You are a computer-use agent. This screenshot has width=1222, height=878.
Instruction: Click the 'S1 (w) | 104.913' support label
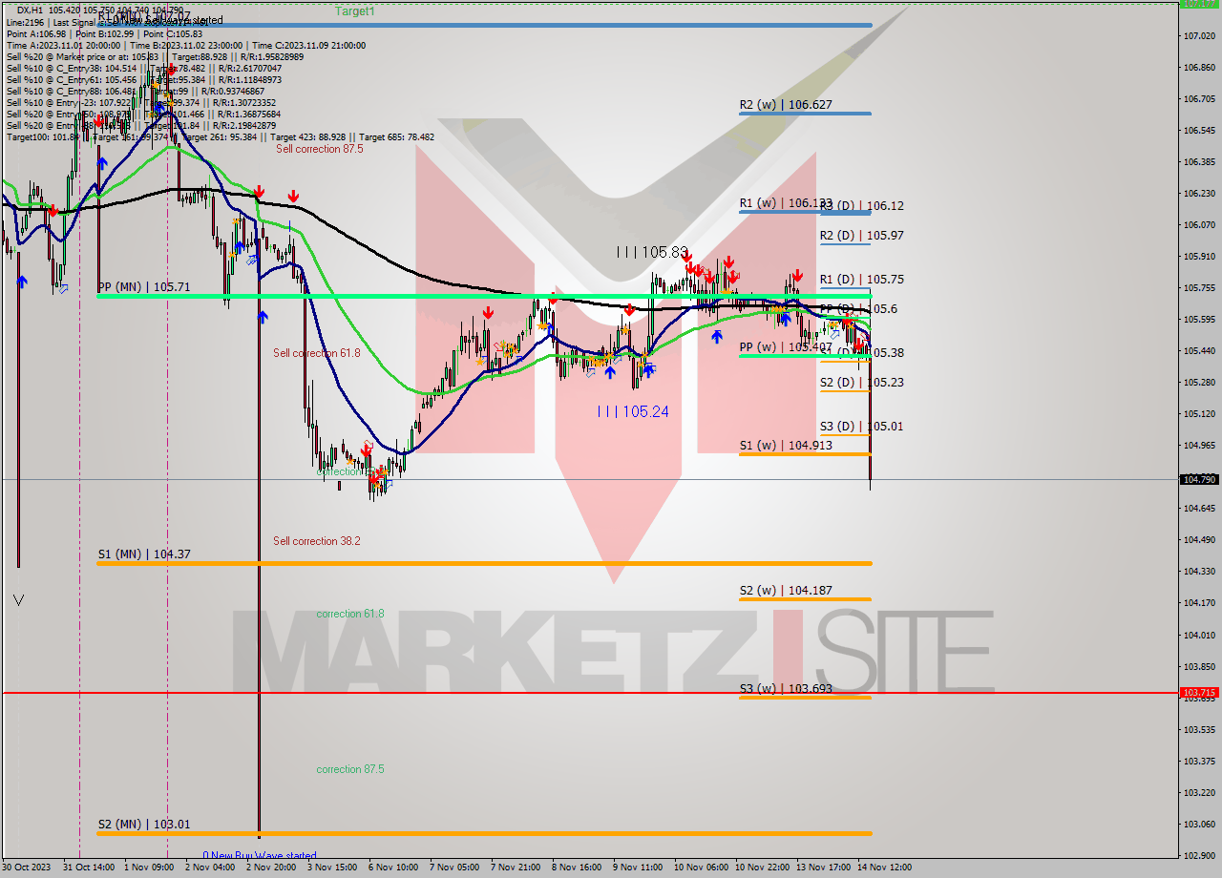click(786, 446)
